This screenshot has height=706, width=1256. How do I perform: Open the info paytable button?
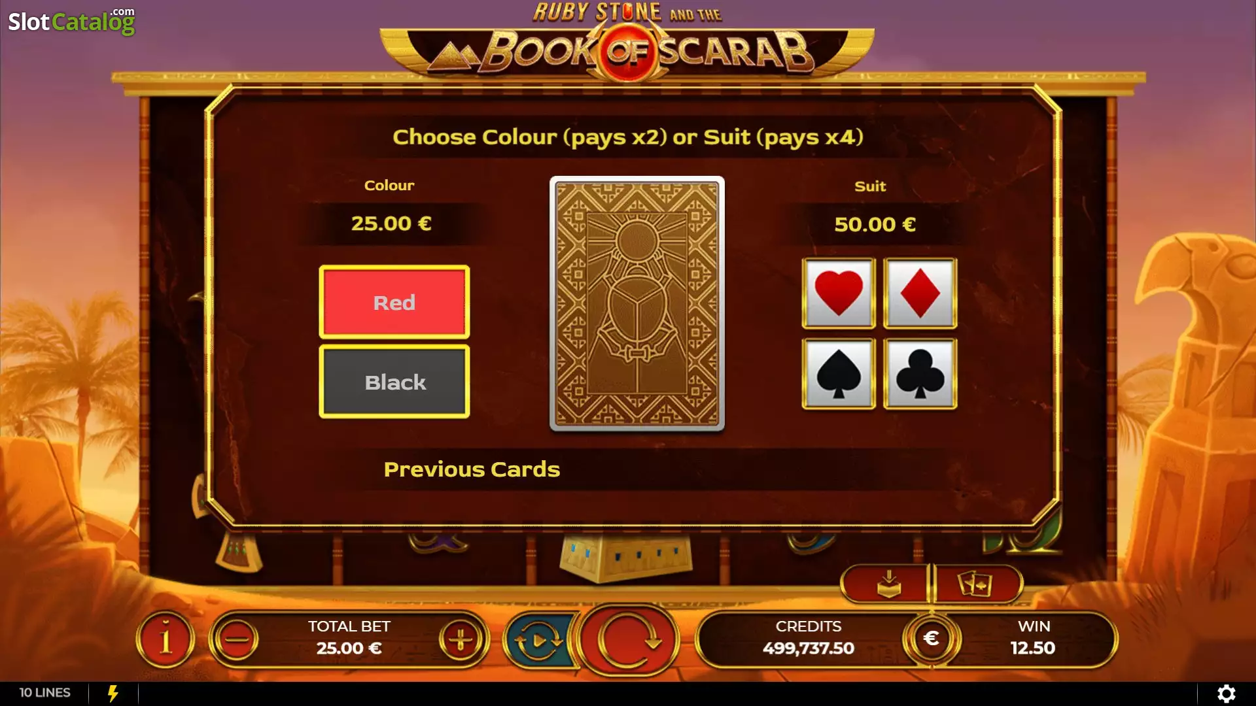[x=166, y=639]
